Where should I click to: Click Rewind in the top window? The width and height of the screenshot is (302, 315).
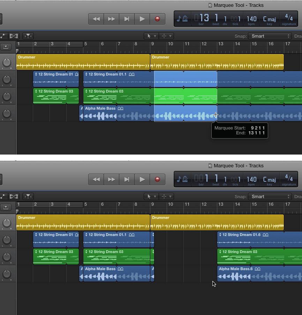96,19
